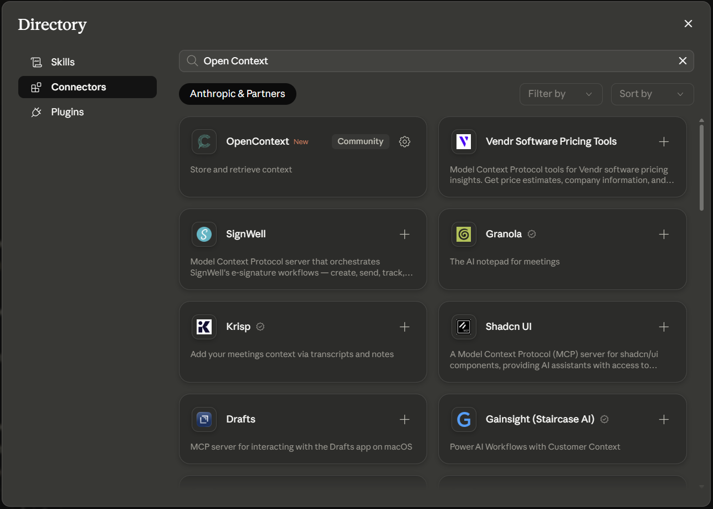713x509 pixels.
Task: Select the Anthropic & Partners tab
Action: [238, 94]
